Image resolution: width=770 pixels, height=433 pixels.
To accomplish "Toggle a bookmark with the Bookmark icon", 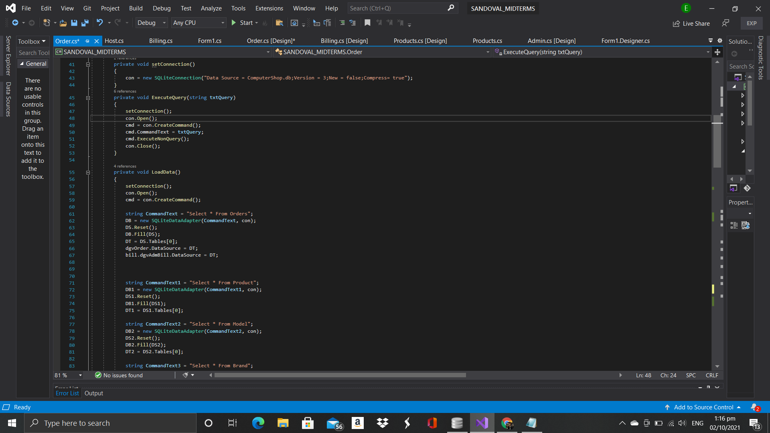I will point(367,23).
